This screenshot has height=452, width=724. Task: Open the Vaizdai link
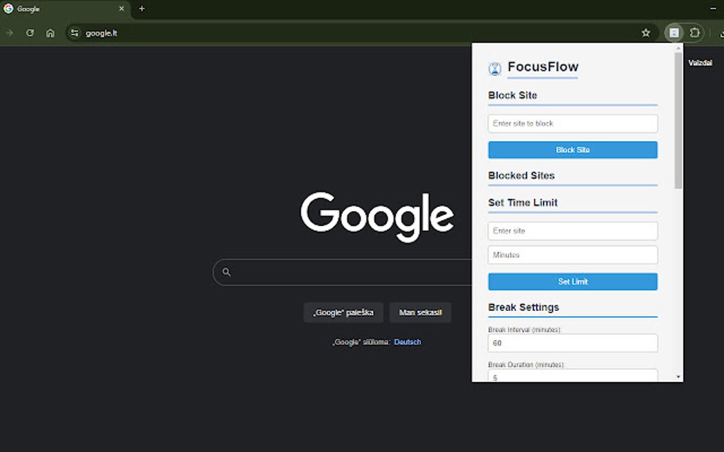click(699, 62)
